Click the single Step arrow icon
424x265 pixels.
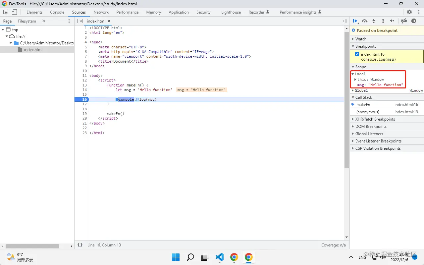coord(392,21)
